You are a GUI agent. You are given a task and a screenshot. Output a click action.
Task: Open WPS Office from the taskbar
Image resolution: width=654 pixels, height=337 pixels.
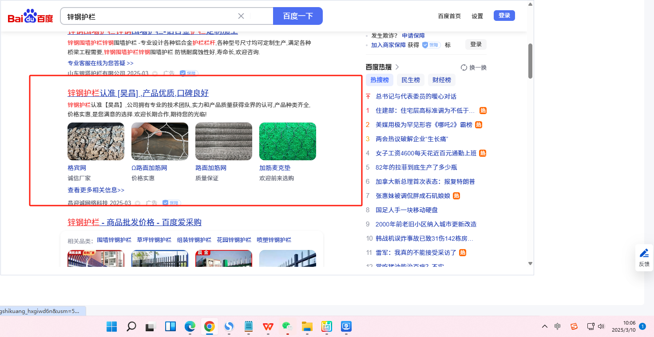point(268,327)
